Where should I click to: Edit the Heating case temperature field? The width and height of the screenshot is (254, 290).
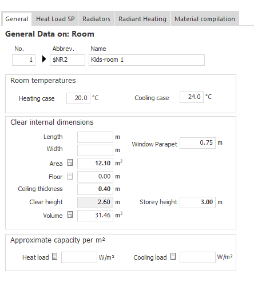(x=78, y=98)
